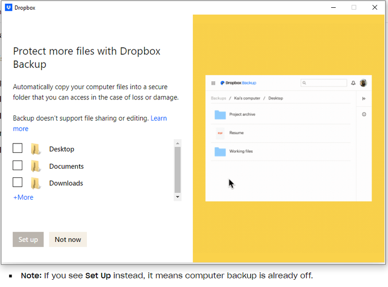Viewport: 388px width, 287px height.
Task: Click the notification bell icon
Action: point(353,83)
